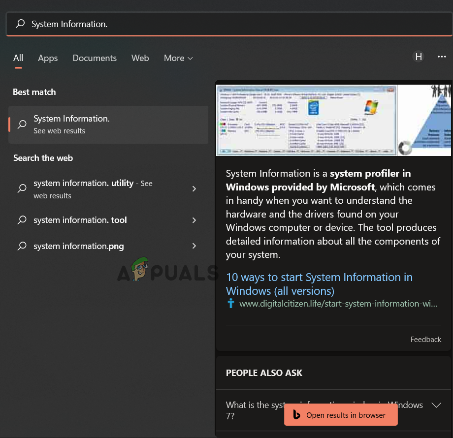Click into the System Information search field
Screen dimensions: 453x438
[229, 24]
